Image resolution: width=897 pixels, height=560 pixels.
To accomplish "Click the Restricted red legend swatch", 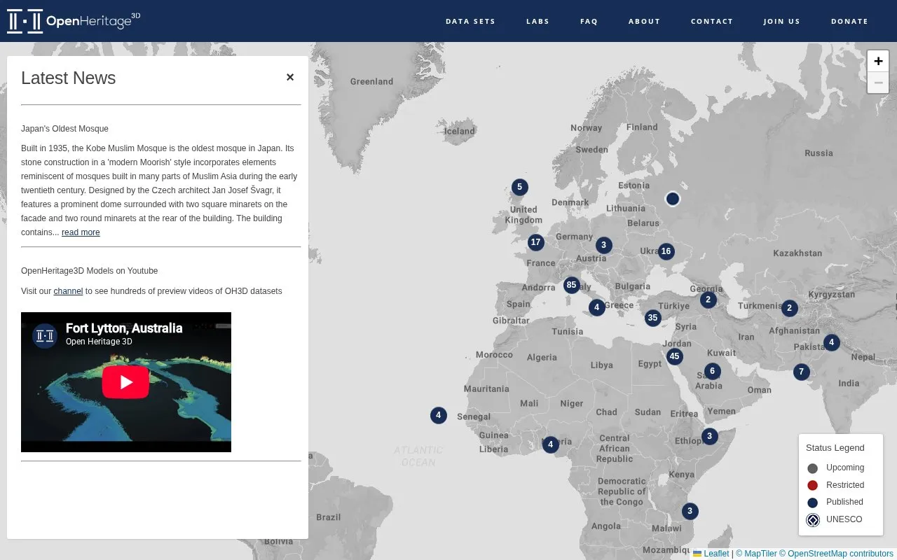I will pyautogui.click(x=813, y=485).
